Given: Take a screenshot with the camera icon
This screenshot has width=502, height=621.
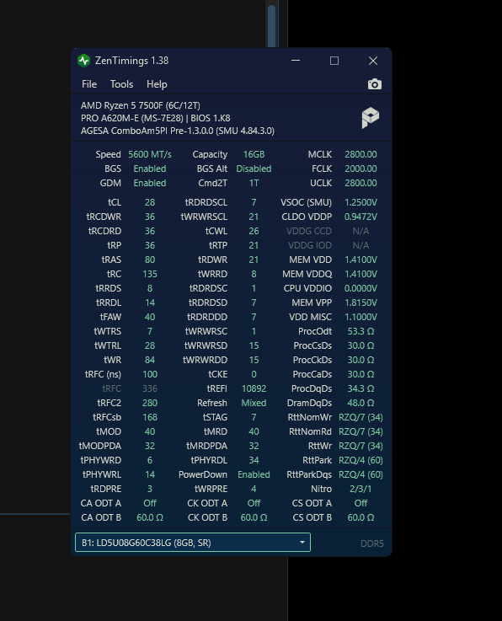Looking at the screenshot, I should point(375,84).
